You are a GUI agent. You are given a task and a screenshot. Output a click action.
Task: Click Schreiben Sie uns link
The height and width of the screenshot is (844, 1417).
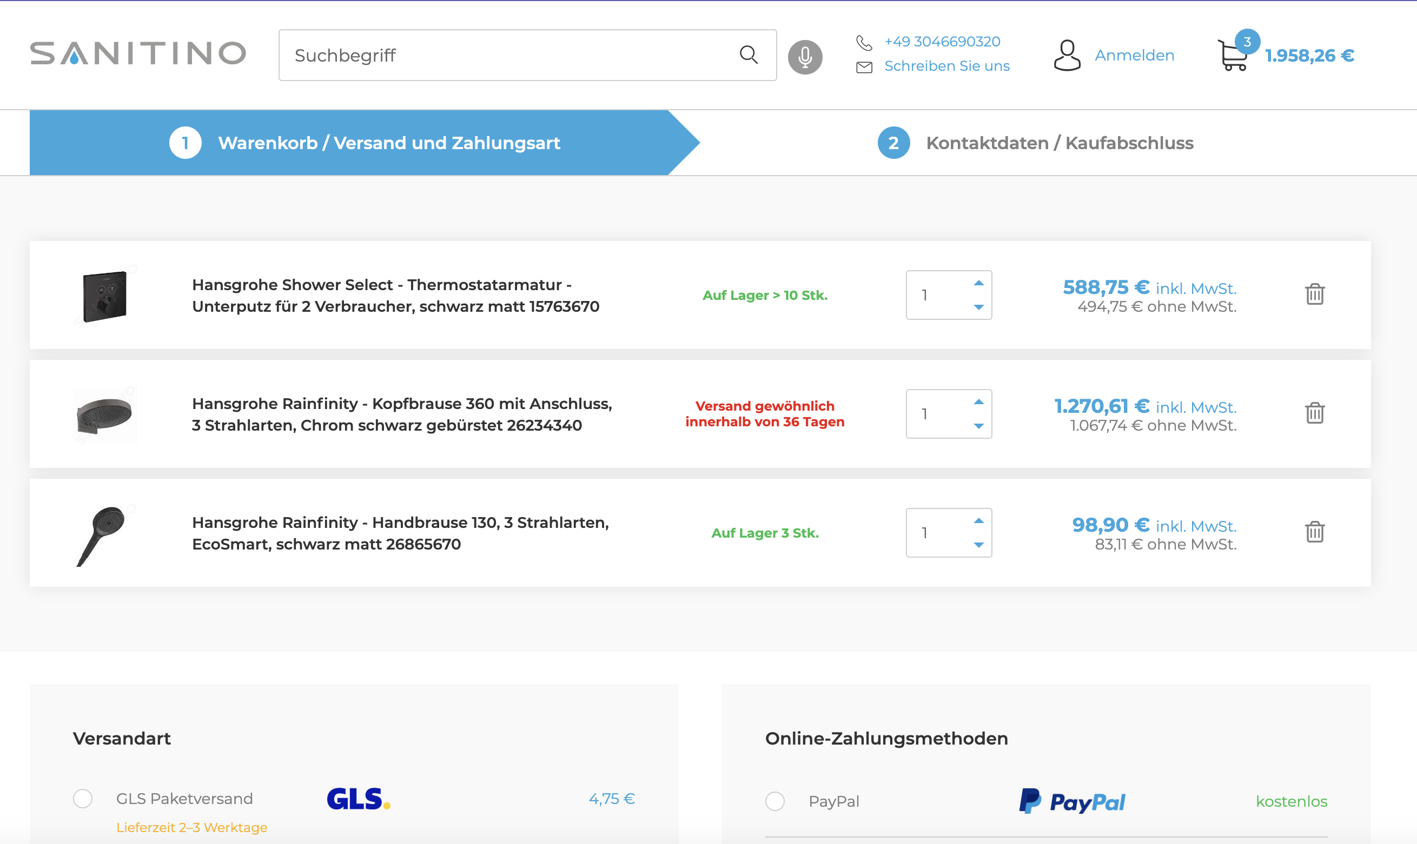[x=946, y=66]
